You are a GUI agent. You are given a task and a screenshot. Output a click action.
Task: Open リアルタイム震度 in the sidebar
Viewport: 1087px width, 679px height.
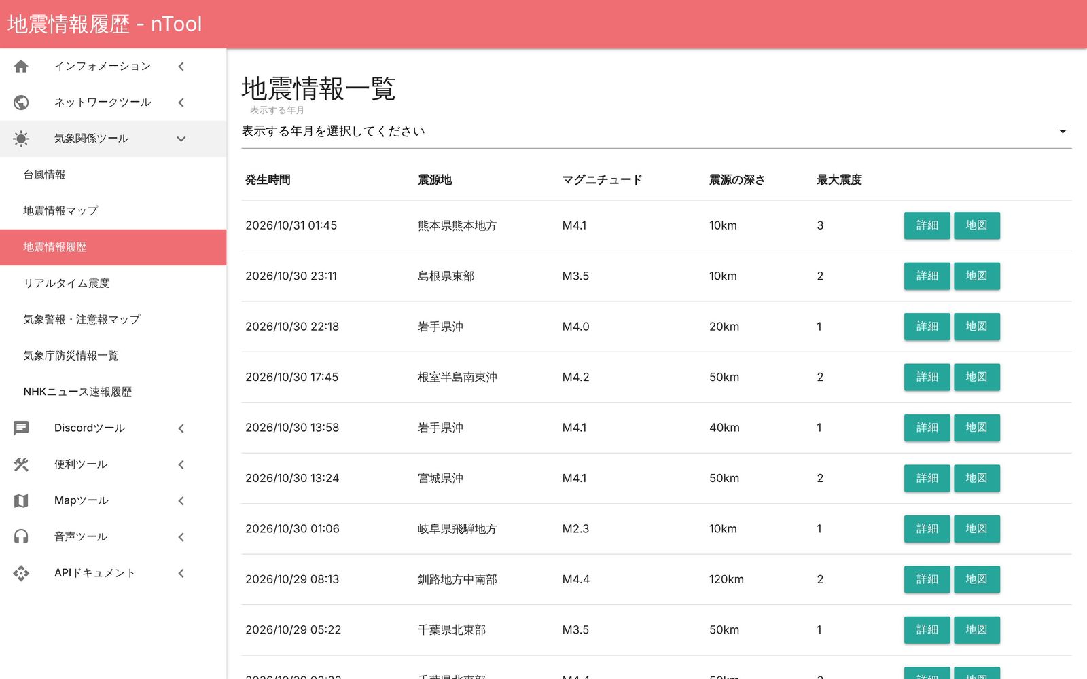click(113, 283)
